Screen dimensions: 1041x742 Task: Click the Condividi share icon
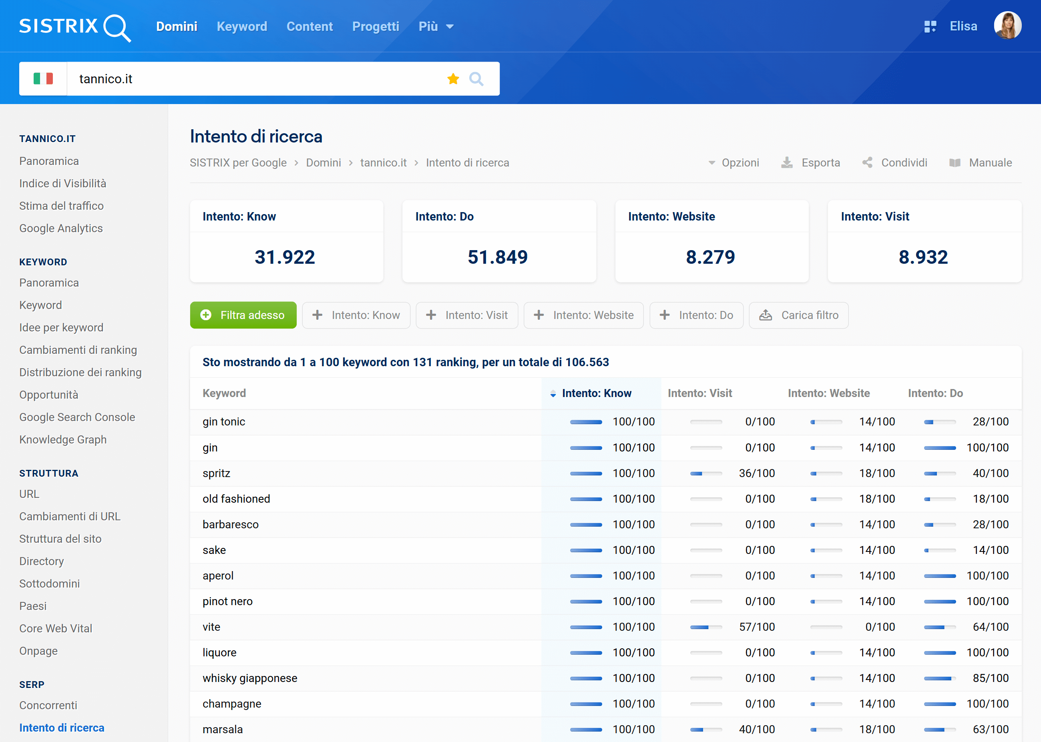[x=867, y=162]
